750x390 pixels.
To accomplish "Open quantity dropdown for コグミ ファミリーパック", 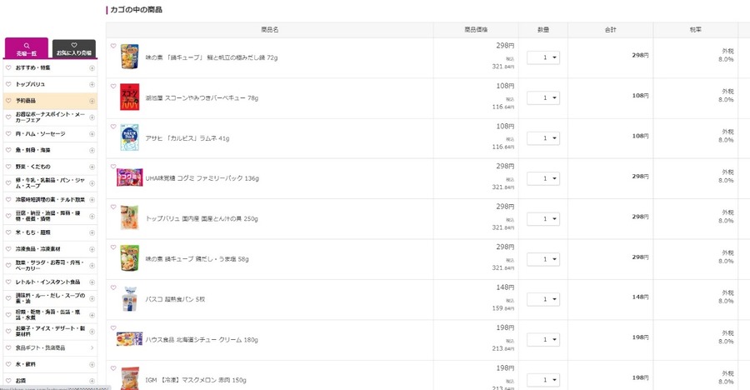I will 543,178.
